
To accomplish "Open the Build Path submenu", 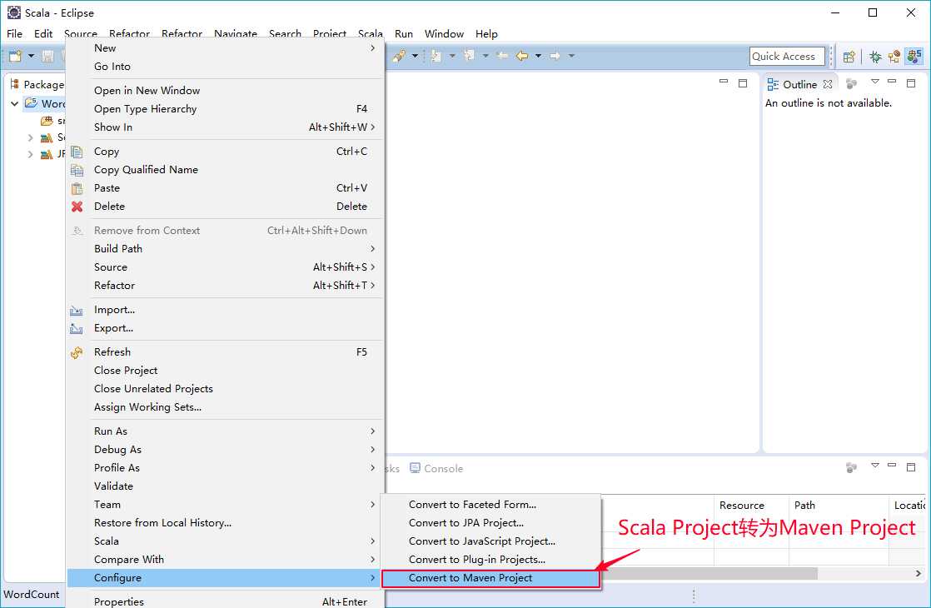I will point(226,249).
